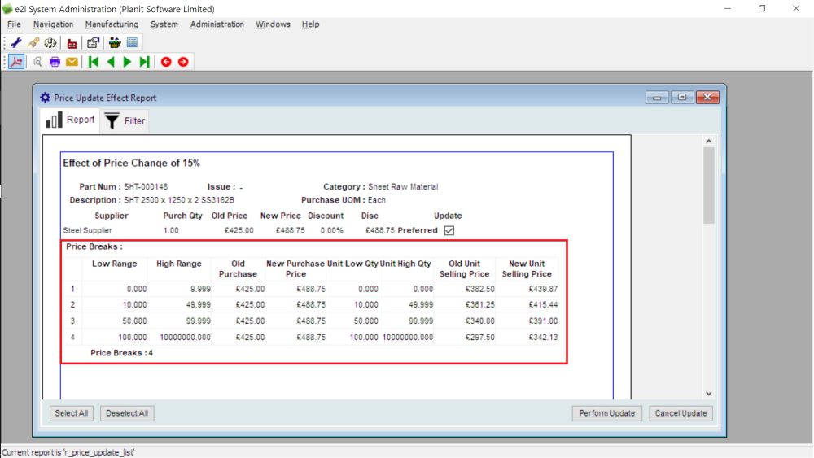
Task: Jump to the last page of the report
Action: (144, 62)
